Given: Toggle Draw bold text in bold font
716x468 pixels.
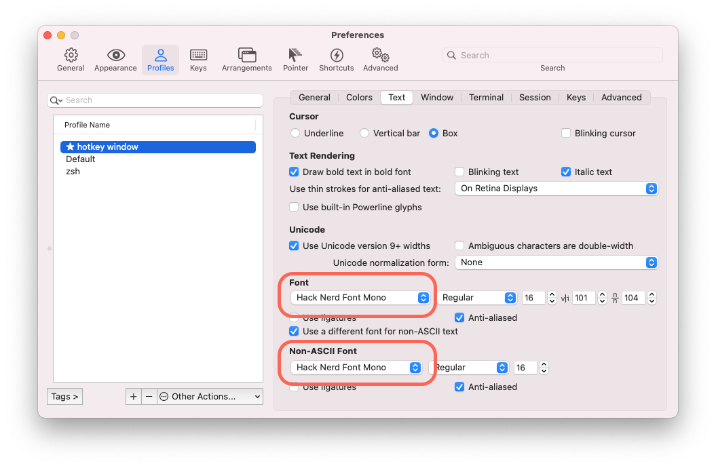Looking at the screenshot, I should tap(294, 172).
